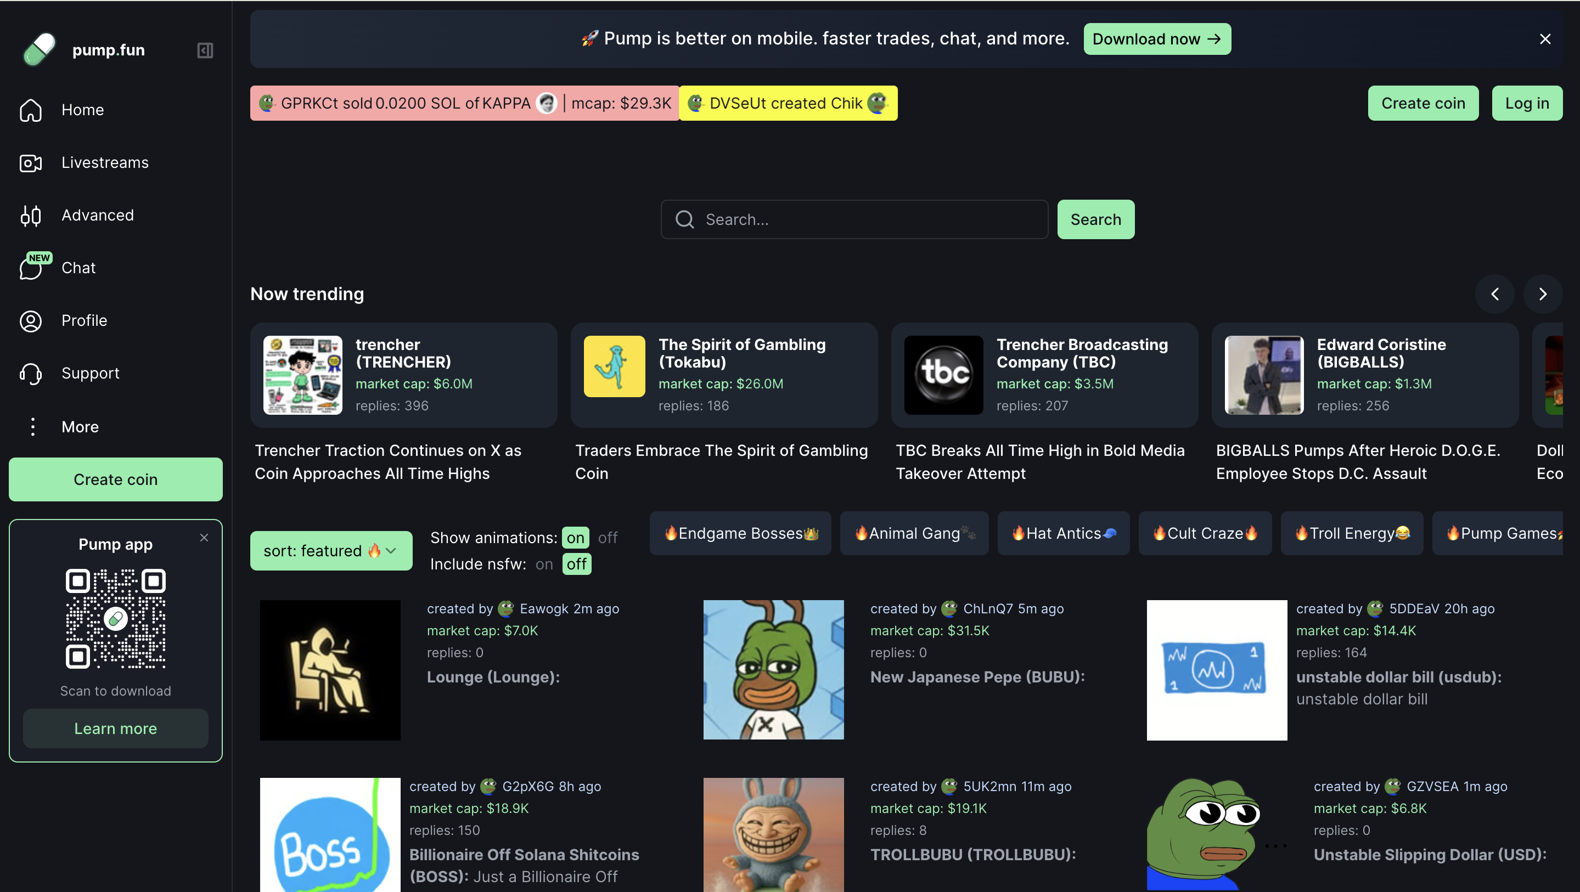Image resolution: width=1580 pixels, height=892 pixels.
Task: Collapse the sidebar with the panel icon
Action: [x=205, y=50]
